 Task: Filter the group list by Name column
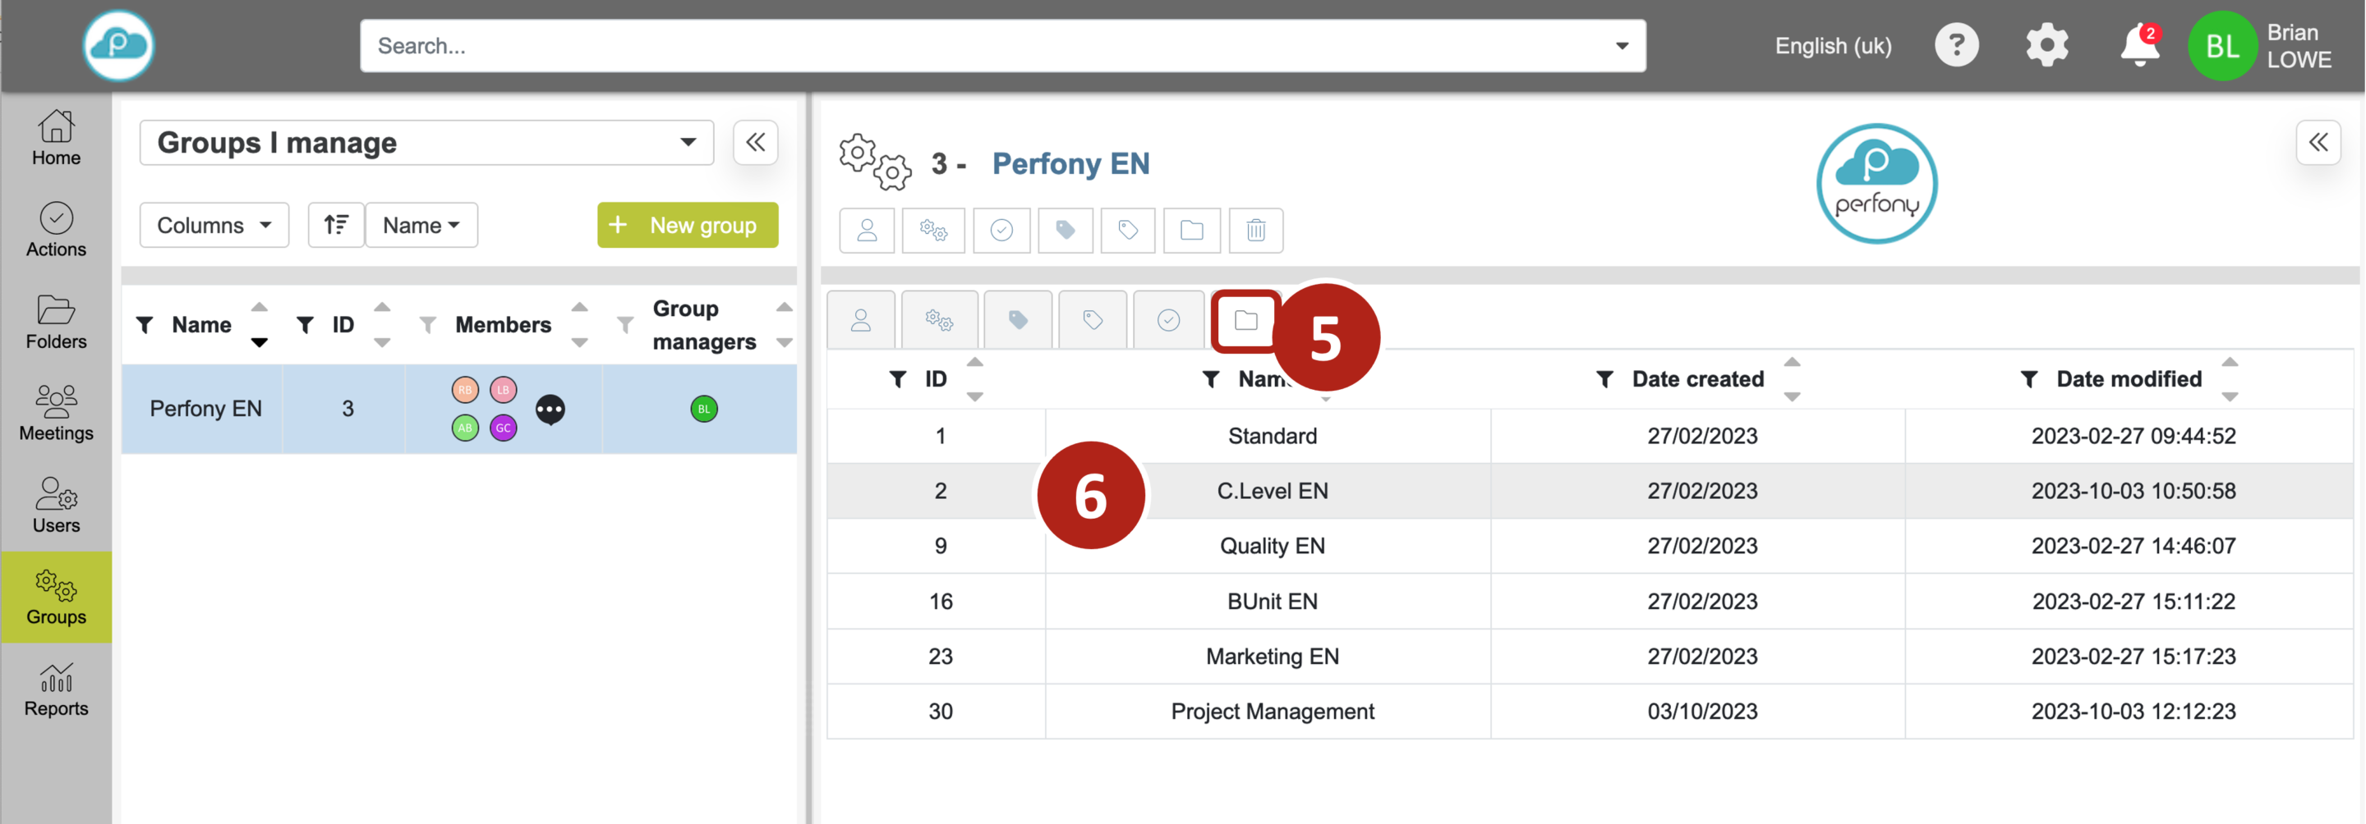click(x=145, y=325)
